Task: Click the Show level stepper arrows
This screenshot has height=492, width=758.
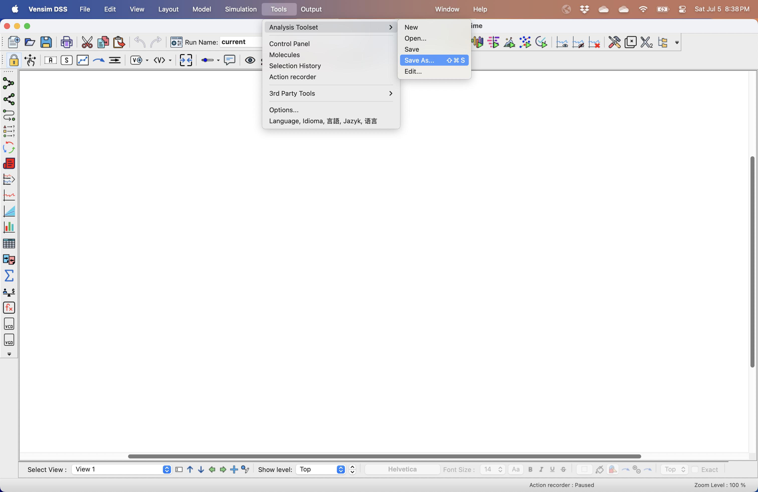Action: (x=352, y=469)
